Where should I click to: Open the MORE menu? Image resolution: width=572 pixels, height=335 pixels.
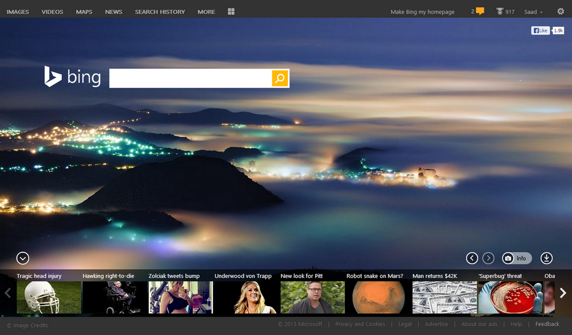coord(206,11)
